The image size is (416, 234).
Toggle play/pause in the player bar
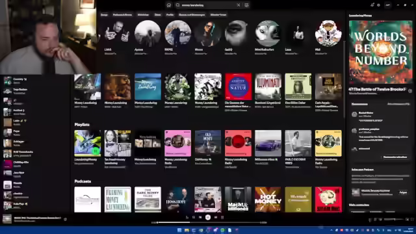208,217
